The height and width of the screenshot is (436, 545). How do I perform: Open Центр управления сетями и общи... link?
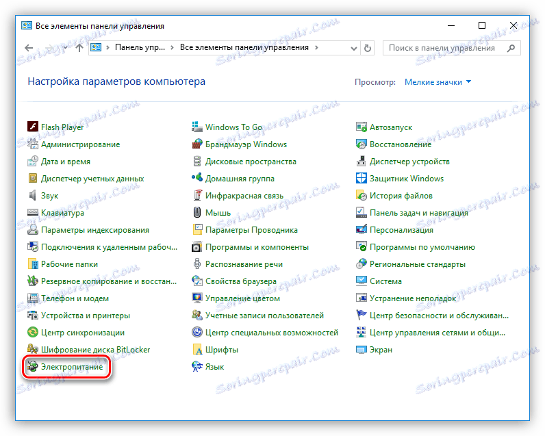click(x=438, y=333)
